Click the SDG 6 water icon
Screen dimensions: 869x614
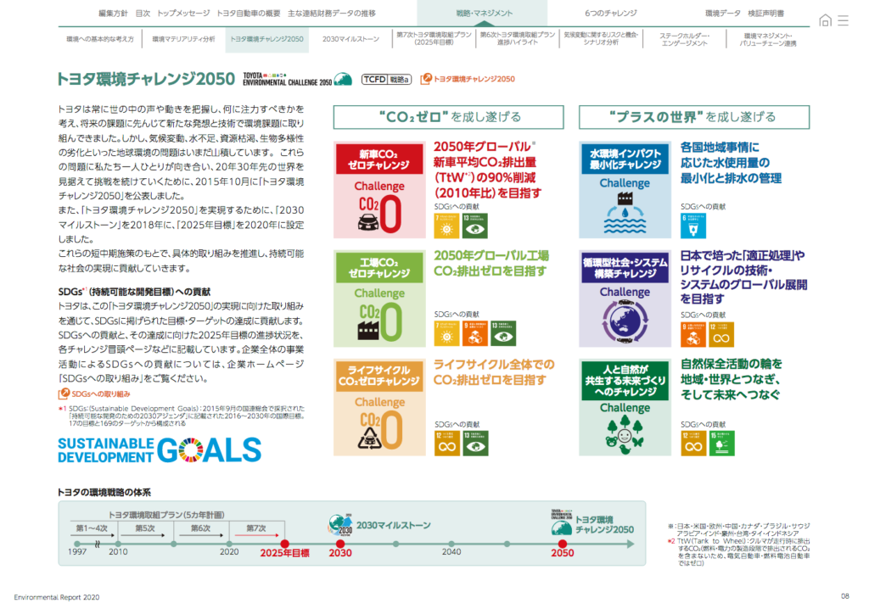click(689, 223)
